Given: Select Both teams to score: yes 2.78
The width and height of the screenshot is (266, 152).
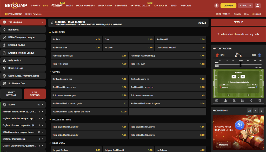Looking at the screenshot, I should click(x=89, y=95).
